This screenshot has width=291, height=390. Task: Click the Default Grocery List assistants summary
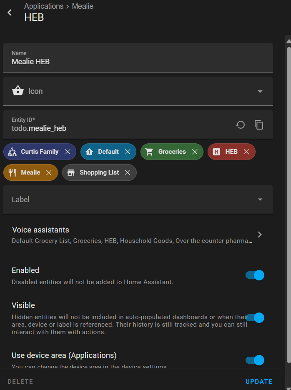pos(132,241)
